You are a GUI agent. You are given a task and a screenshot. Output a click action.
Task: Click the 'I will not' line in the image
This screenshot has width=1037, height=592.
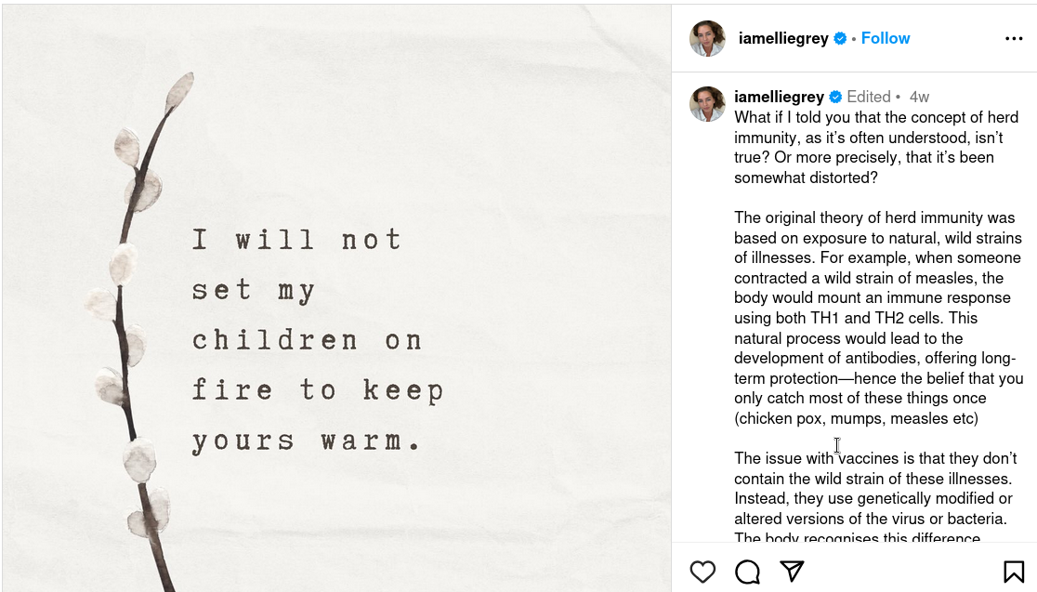click(x=296, y=240)
